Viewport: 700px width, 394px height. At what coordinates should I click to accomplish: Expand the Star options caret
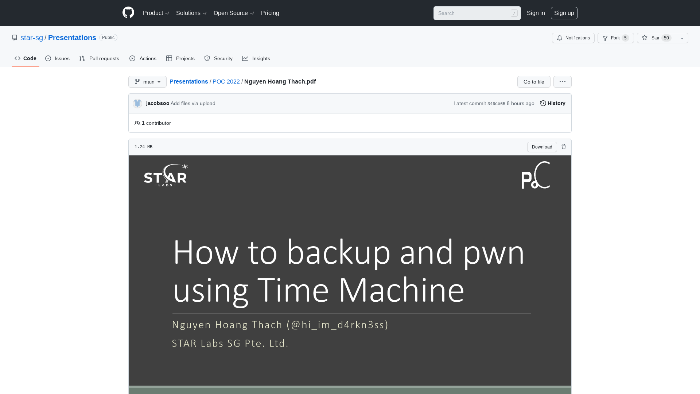click(682, 38)
